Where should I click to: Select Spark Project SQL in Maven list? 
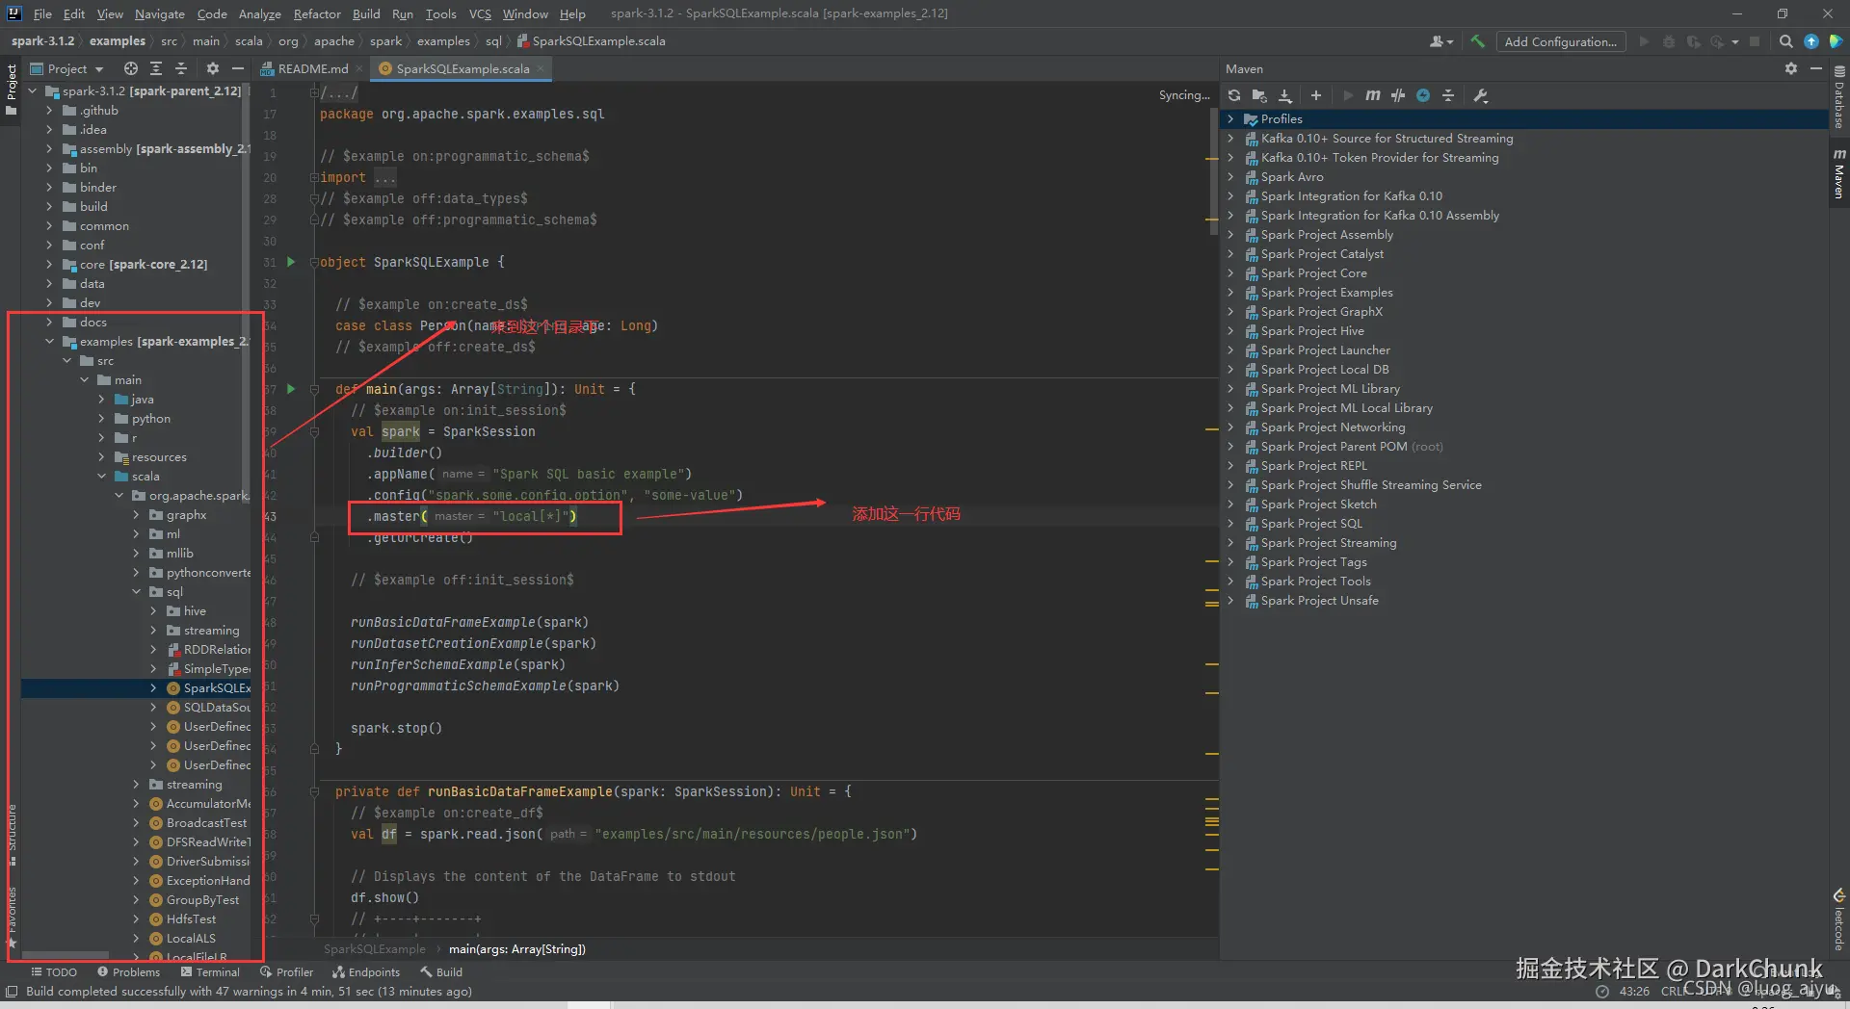1311,524
